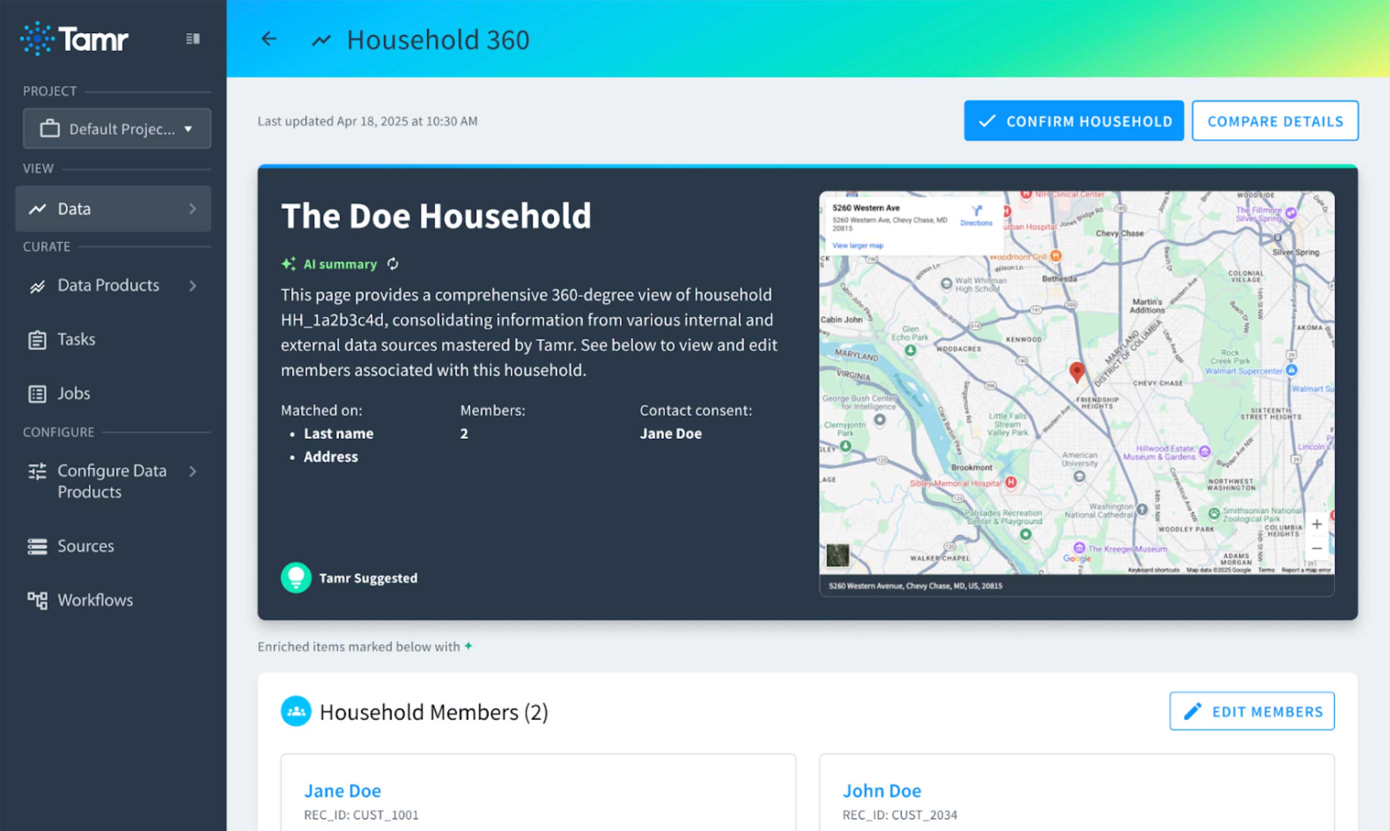Click the briefcase icon in the project selector

click(x=50, y=128)
